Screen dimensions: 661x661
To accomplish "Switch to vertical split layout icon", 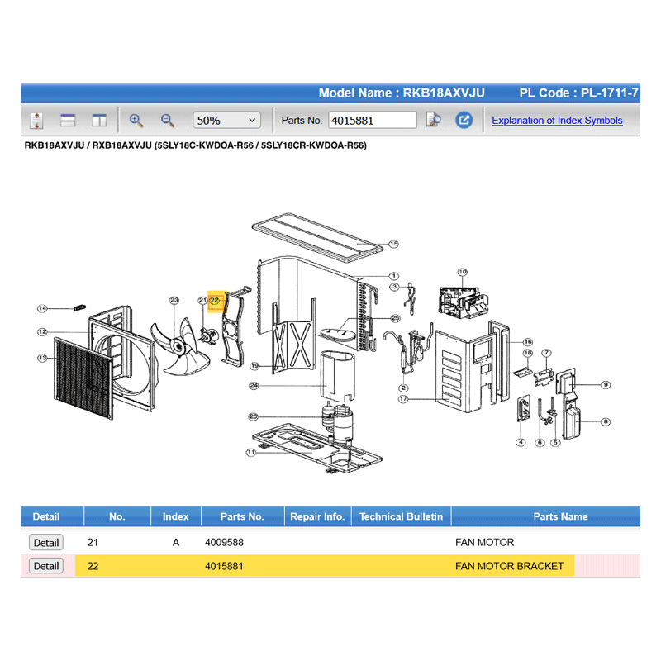I will click(99, 121).
